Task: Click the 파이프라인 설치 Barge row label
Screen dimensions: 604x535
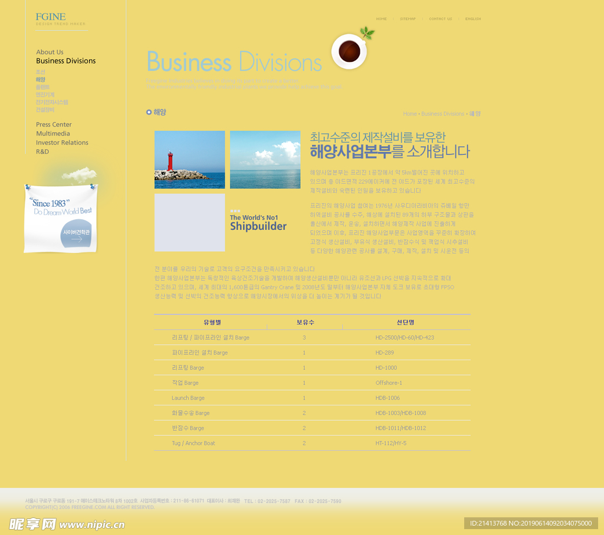Action: pos(199,352)
